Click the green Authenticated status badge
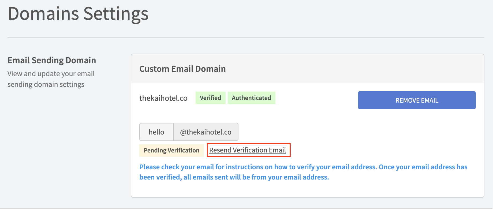The height and width of the screenshot is (209, 493). click(x=251, y=98)
